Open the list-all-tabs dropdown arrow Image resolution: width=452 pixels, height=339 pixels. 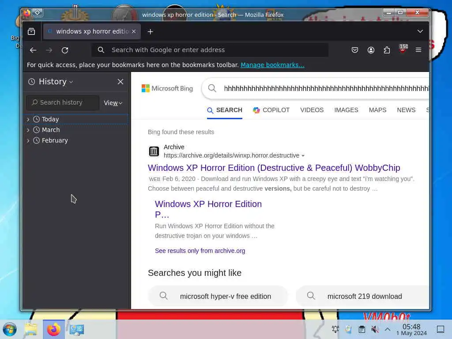point(420,31)
